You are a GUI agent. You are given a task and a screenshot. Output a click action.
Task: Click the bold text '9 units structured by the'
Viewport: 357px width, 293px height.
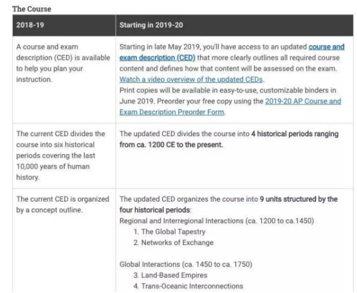click(299, 199)
